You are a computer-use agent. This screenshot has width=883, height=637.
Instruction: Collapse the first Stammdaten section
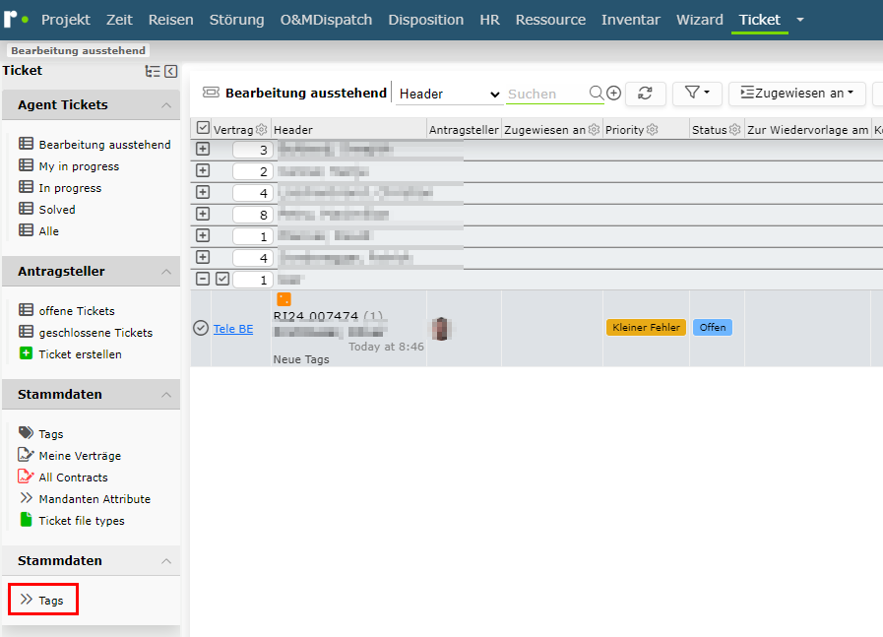pos(166,395)
